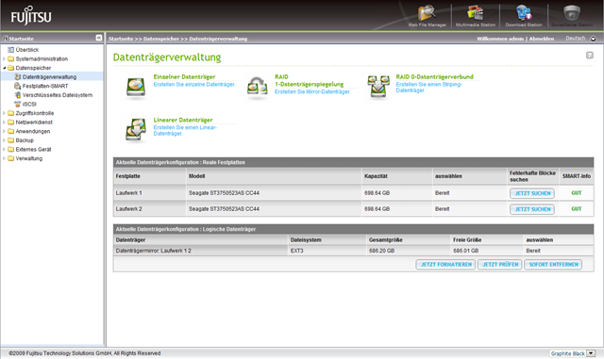Collapse the Startseite sidebar panel
This screenshot has width=604, height=359.
pyautogui.click(x=99, y=38)
